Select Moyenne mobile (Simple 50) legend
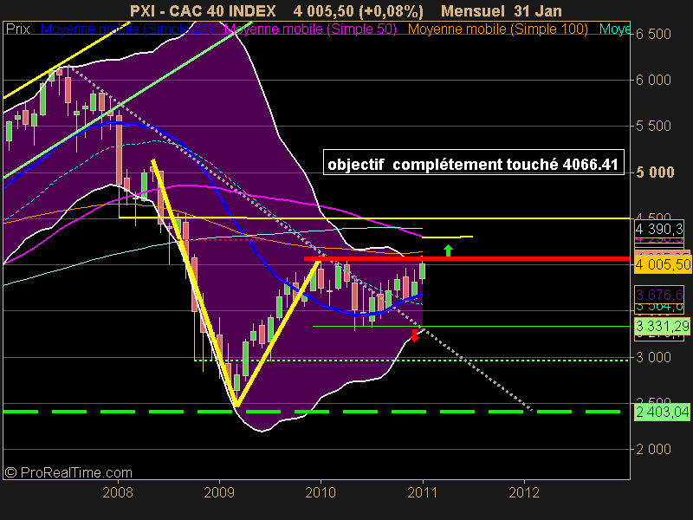Viewport: 693px width, 520px height. coord(310,29)
